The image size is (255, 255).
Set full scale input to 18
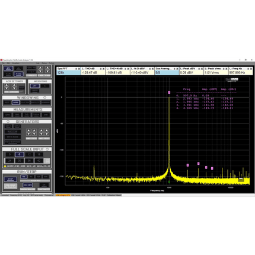pos(39,154)
